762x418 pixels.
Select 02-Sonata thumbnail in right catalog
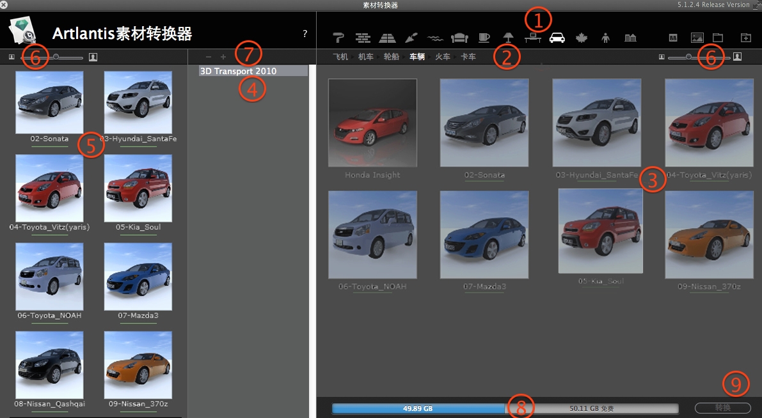(x=484, y=123)
